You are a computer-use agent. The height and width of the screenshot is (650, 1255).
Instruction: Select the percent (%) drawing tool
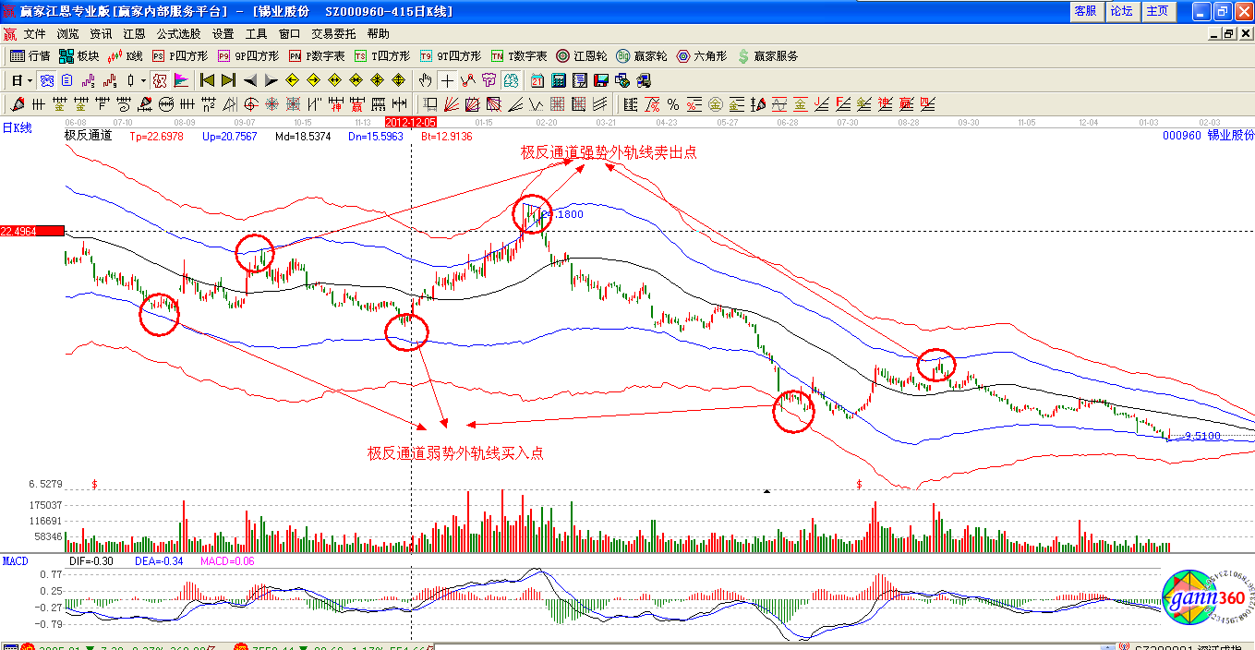[x=672, y=104]
